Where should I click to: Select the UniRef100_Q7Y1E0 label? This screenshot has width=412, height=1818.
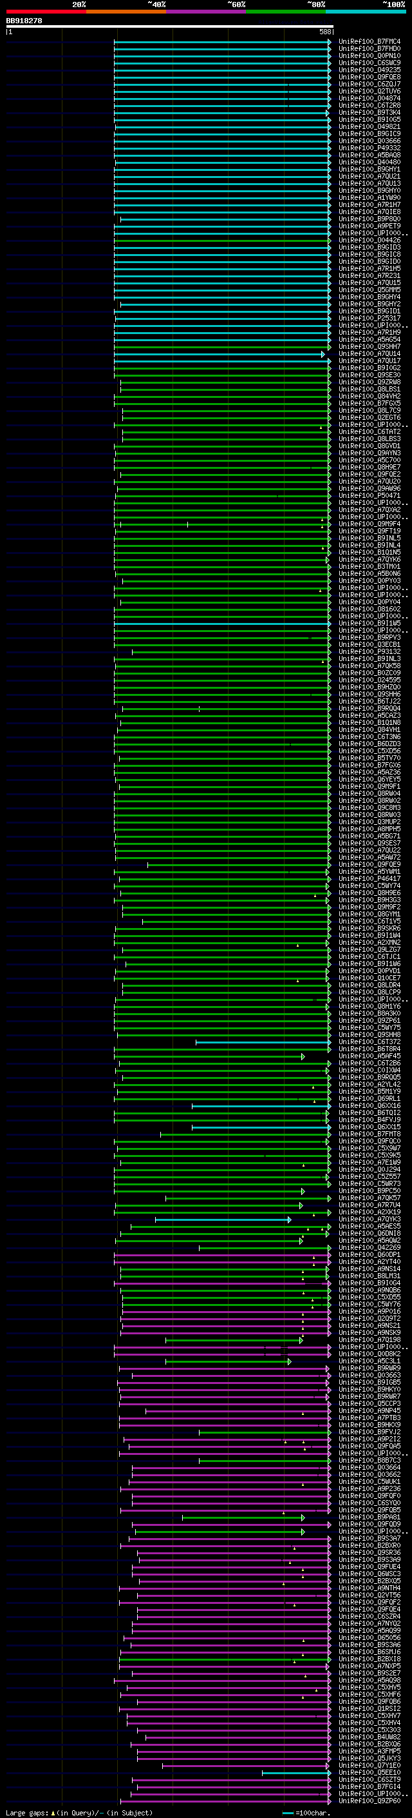[x=370, y=1766]
